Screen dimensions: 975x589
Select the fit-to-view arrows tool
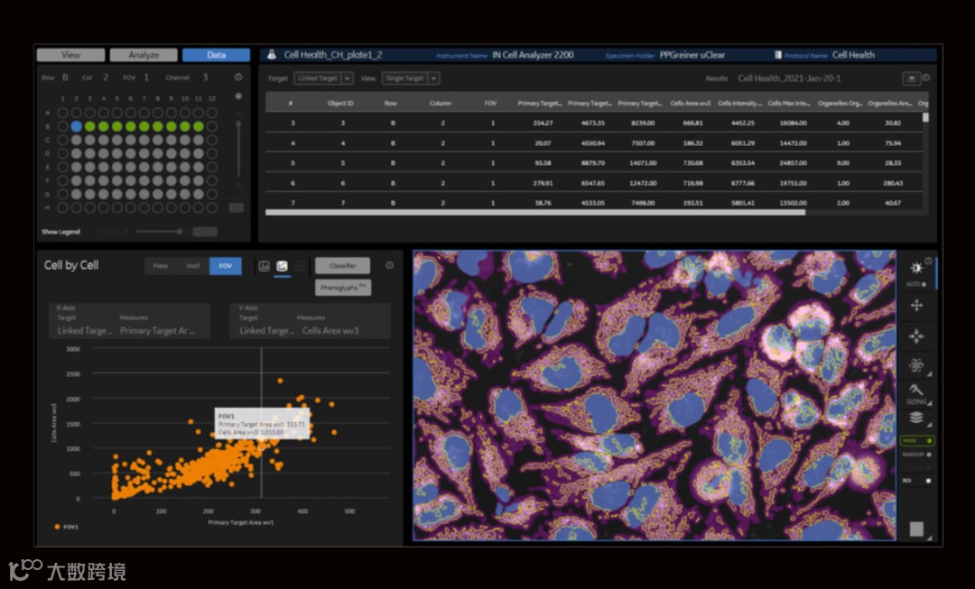tap(916, 336)
